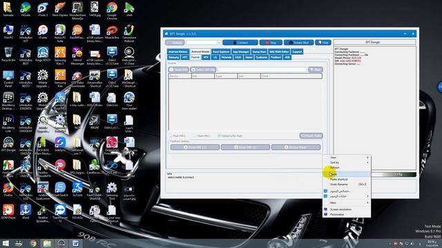Open the Miracle Box desktop icon
Viewport: 442px width, 248px height.
112,32
